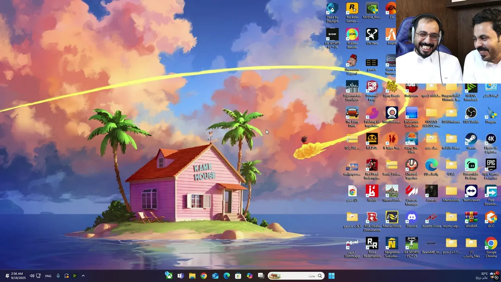Screen dimensions: 501x282
Task: Open the ManorLords folder
Action: coord(451,193)
